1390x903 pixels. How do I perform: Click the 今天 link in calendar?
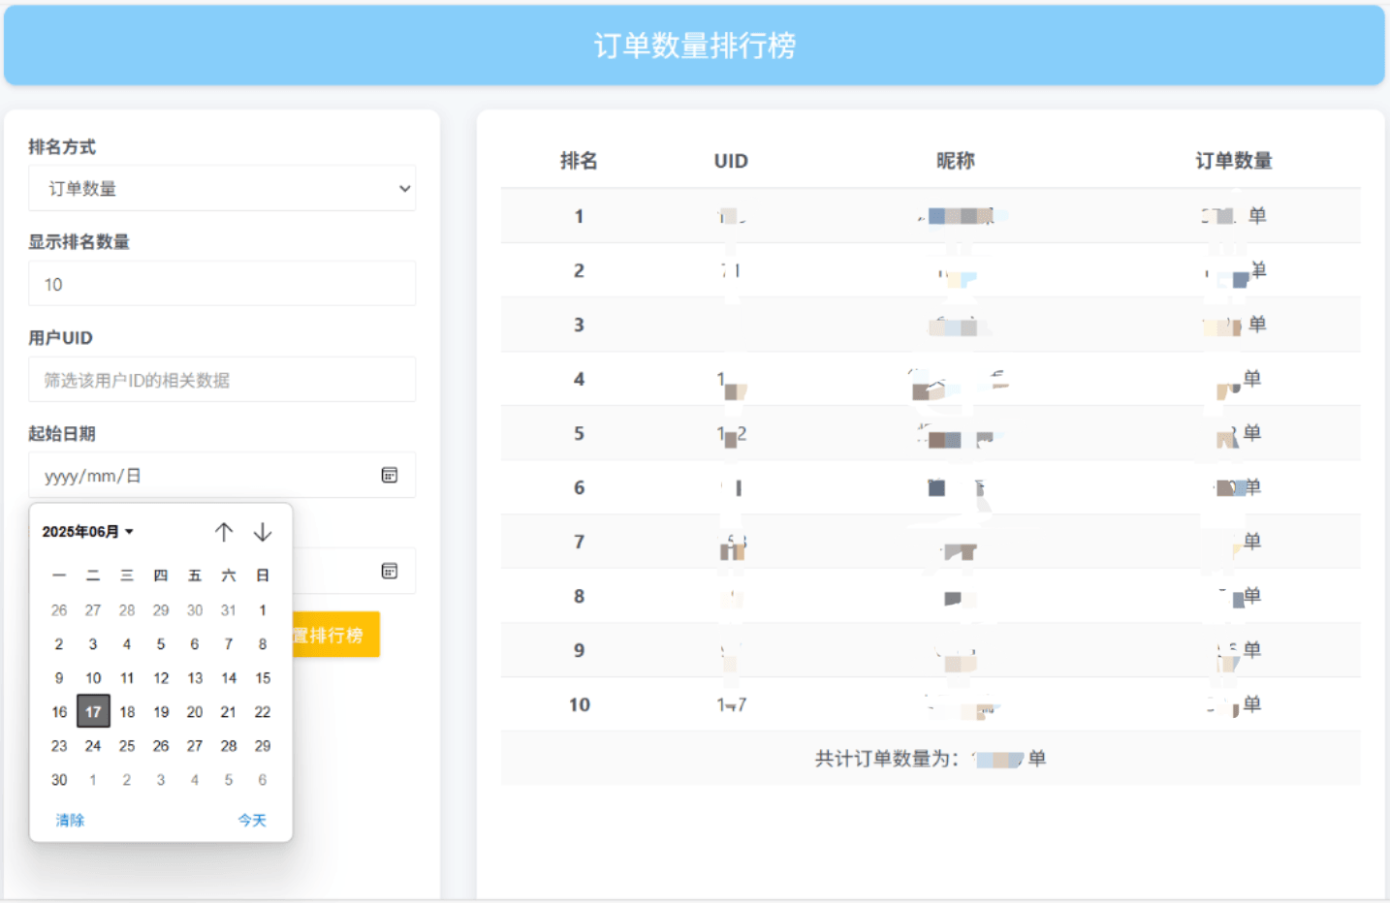click(252, 820)
